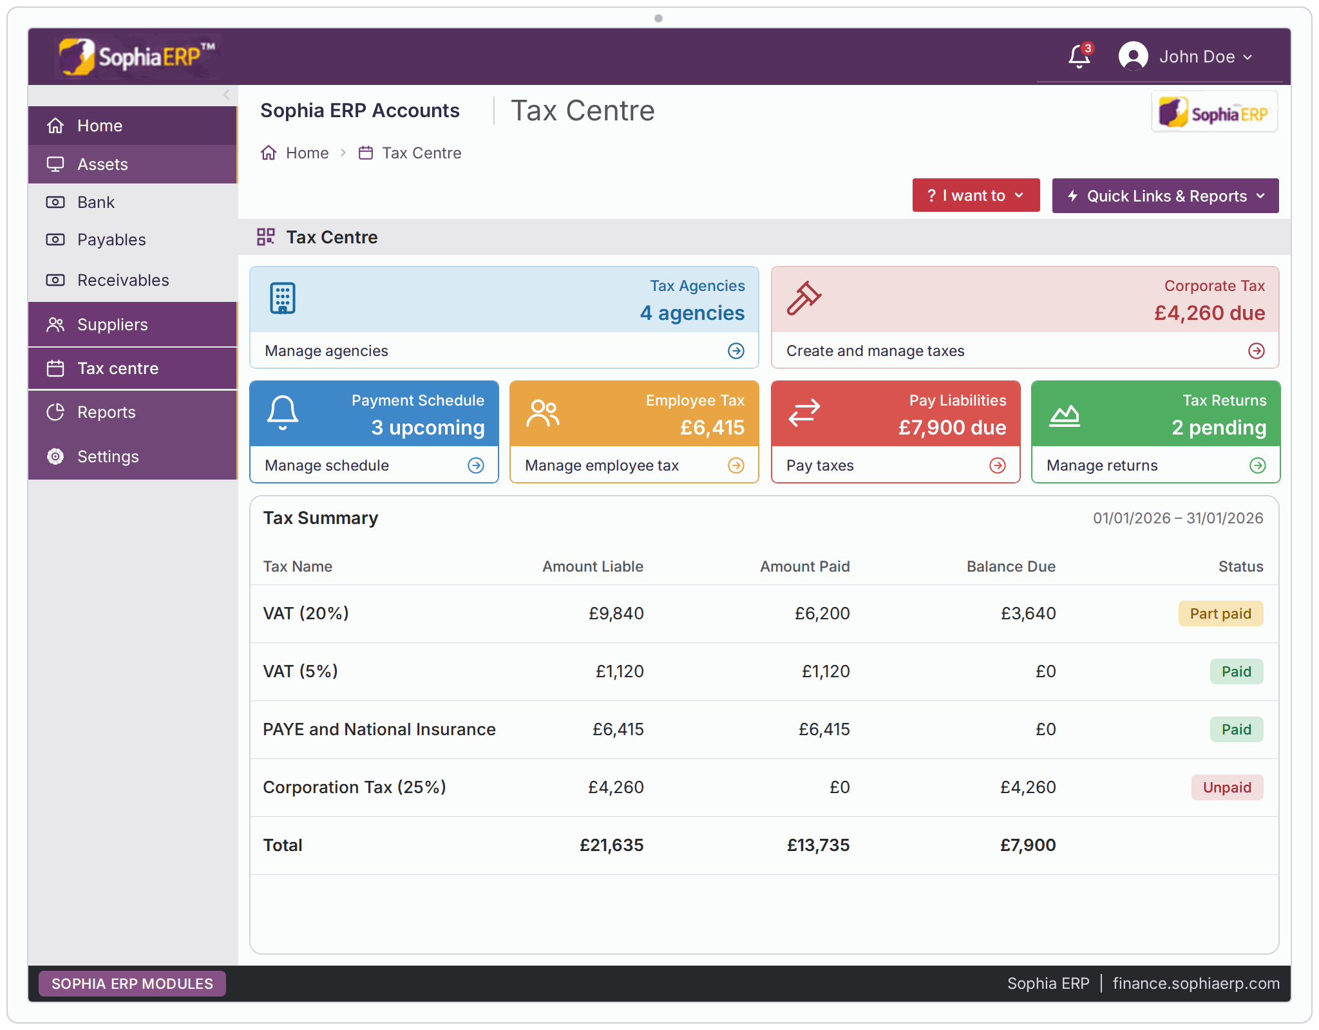Click arrow icon beside Create and manage taxes
1319x1030 pixels.
pyautogui.click(x=1257, y=351)
